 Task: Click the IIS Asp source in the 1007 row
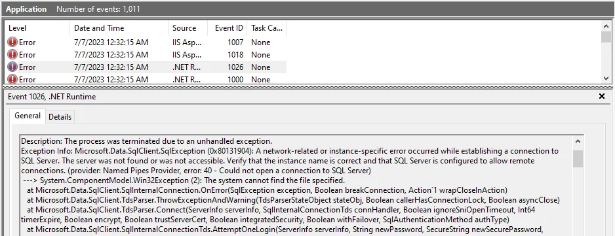tap(187, 42)
